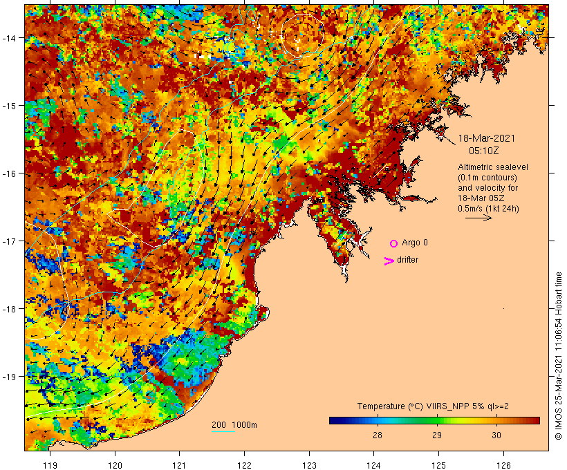Image resolution: width=567 pixels, height=470 pixels.
Task: Click the magenta Argo circle legend marker
Action: pyautogui.click(x=394, y=243)
